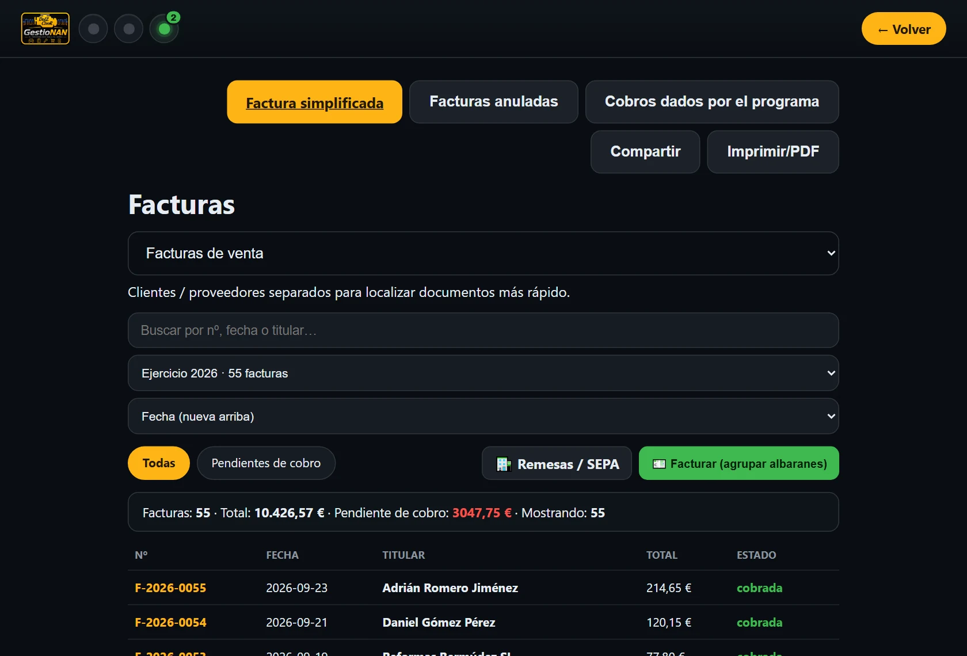Viewport: 967px width, 656px height.
Task: Click titular Daniel Gómez Pérez
Action: point(439,623)
